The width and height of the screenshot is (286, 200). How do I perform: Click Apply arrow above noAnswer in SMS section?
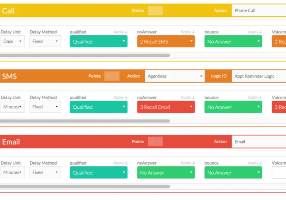[x=187, y=97]
